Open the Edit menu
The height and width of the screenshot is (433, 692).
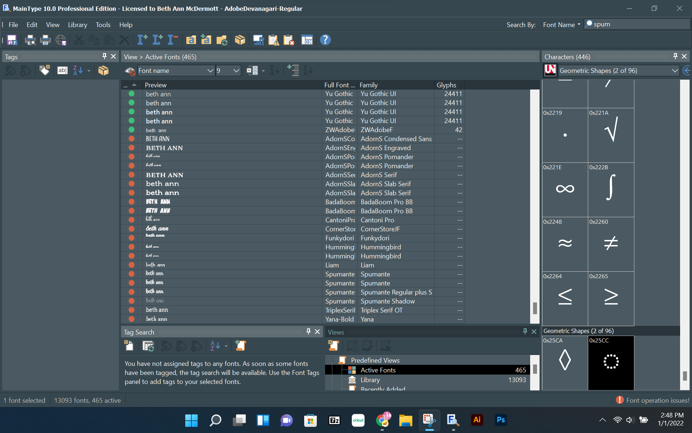point(32,25)
